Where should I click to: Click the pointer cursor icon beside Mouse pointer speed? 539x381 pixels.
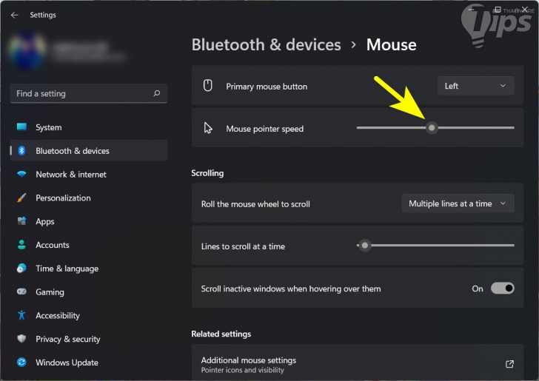[208, 128]
